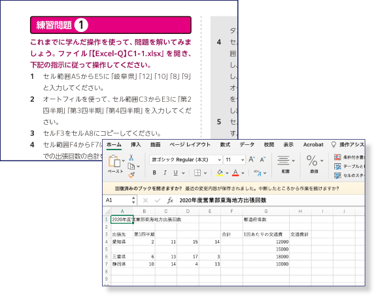Apply yellow fill color bucket
This screenshot has width=376, height=297.
click(x=220, y=172)
